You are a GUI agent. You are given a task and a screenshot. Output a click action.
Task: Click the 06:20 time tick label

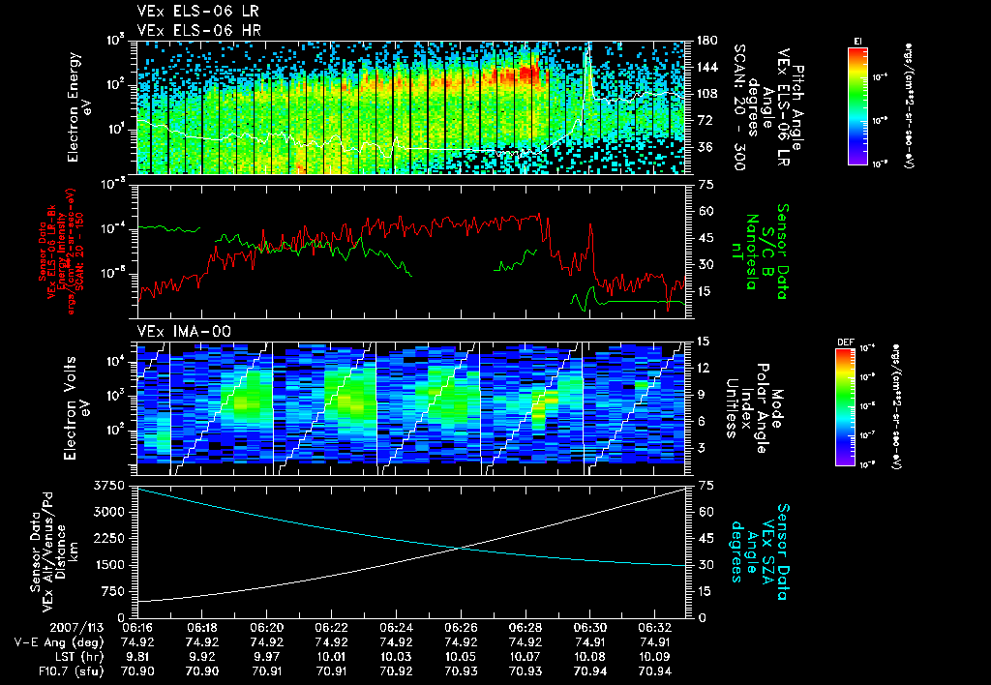coord(267,628)
